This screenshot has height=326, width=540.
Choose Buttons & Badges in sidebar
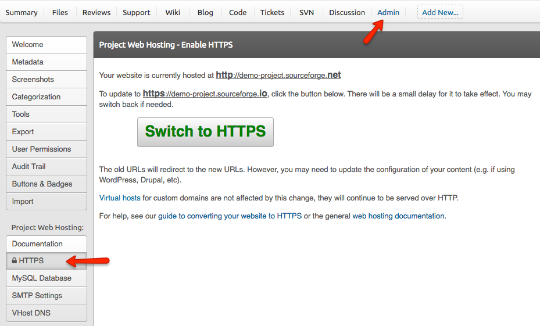tap(42, 184)
